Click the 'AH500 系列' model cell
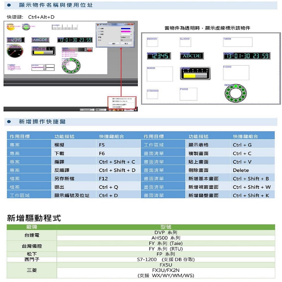Image resolution: width=282 pixels, height=282 pixels. click(166, 238)
